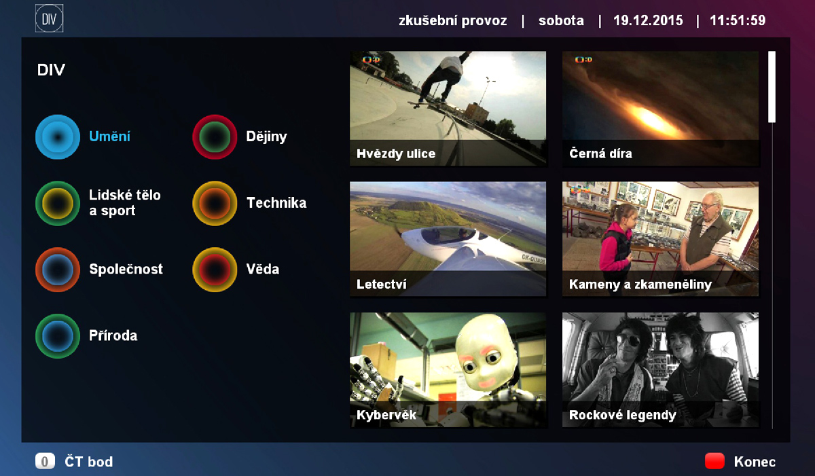This screenshot has width=815, height=476.
Task: Open the Lidské tělo a sport category icon
Action: (57, 203)
